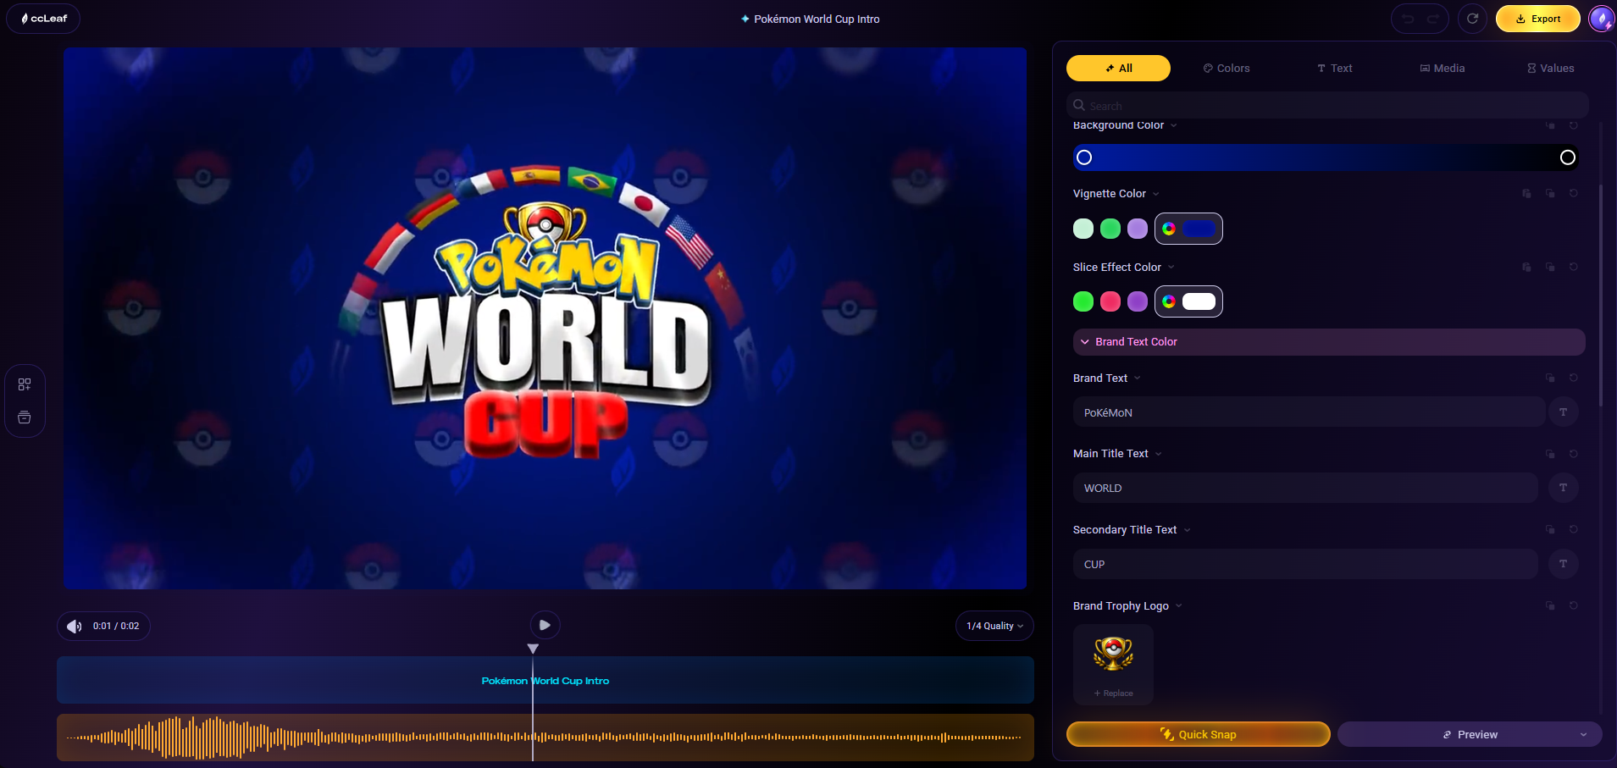This screenshot has width=1617, height=768.
Task: Pick the purple Slice Effect swatch
Action: [x=1138, y=301]
